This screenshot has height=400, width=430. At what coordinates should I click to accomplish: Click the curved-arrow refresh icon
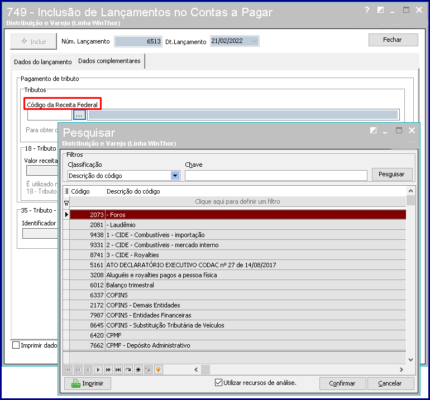128,369
